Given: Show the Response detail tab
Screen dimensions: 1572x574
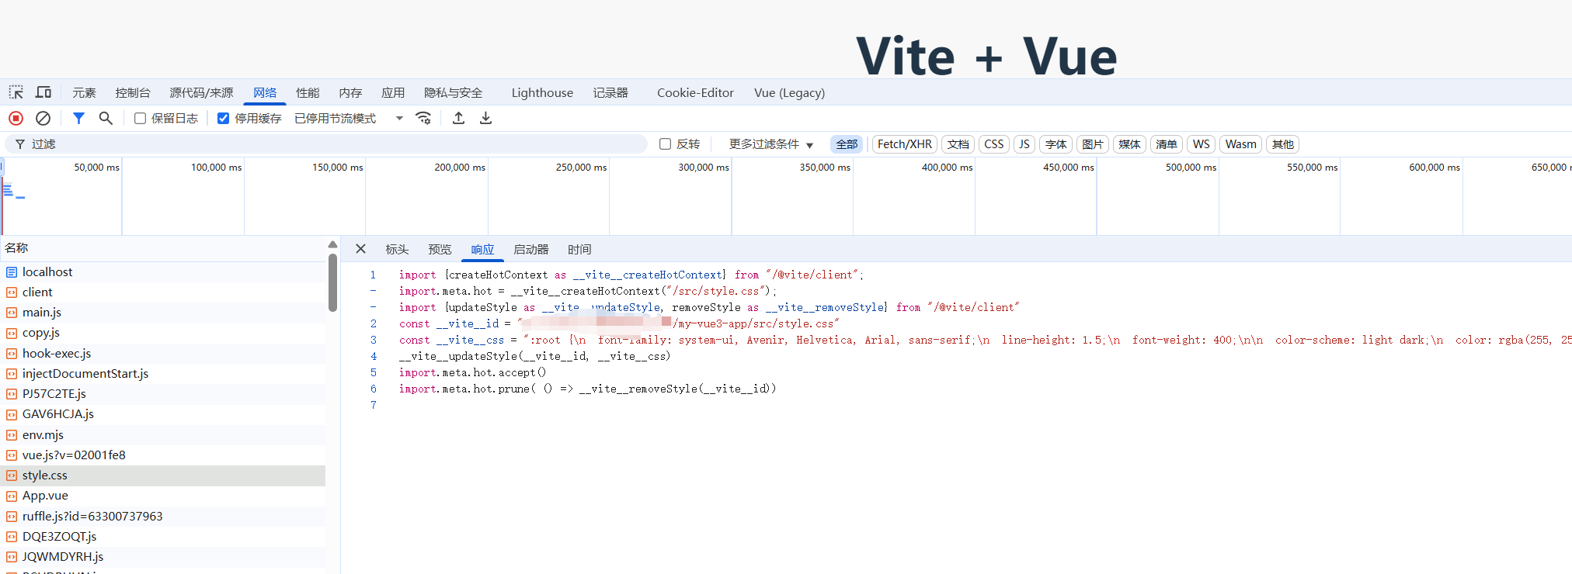Looking at the screenshot, I should tap(482, 250).
